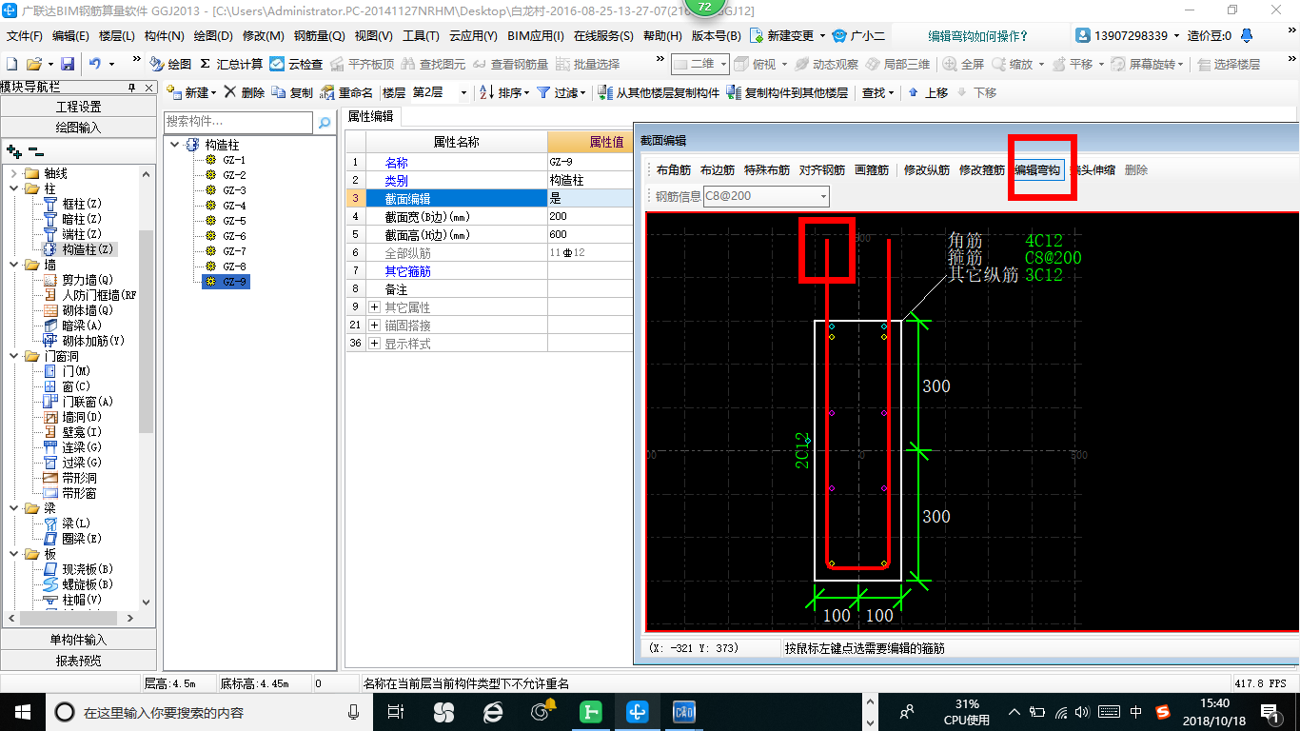Expand 锚固搭接 row in property table
1300x731 pixels.
coord(374,326)
